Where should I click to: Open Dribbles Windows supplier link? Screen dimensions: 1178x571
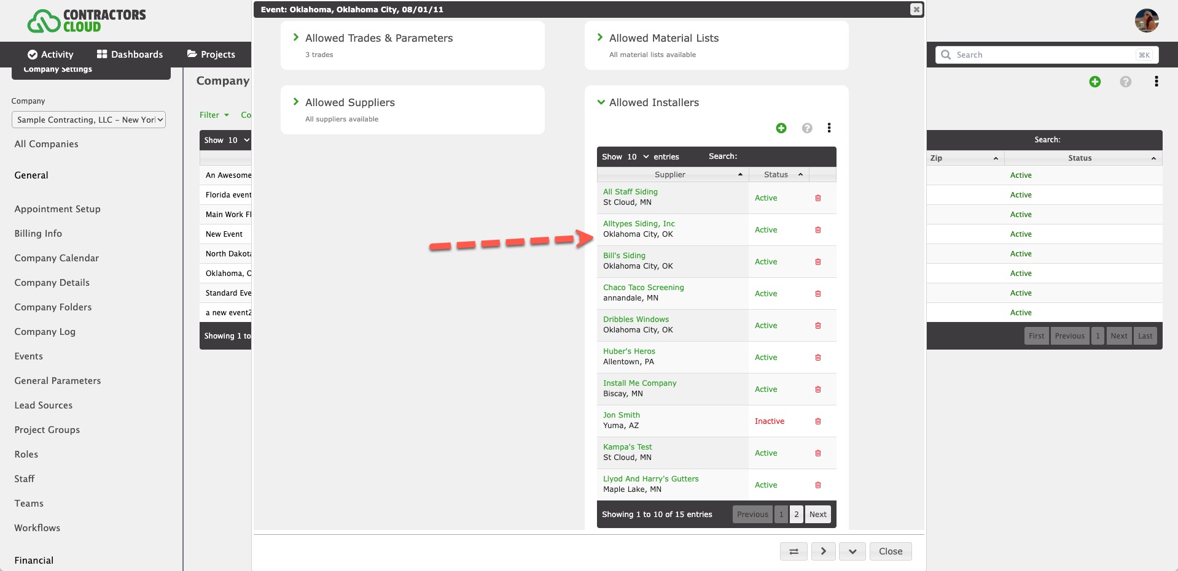click(636, 320)
